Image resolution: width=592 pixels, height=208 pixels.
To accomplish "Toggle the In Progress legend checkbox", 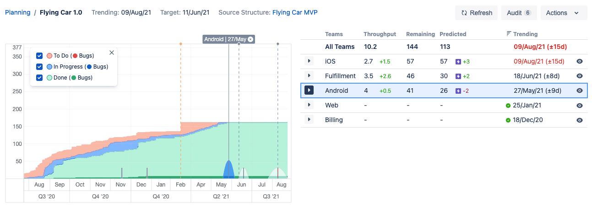I will point(39,67).
